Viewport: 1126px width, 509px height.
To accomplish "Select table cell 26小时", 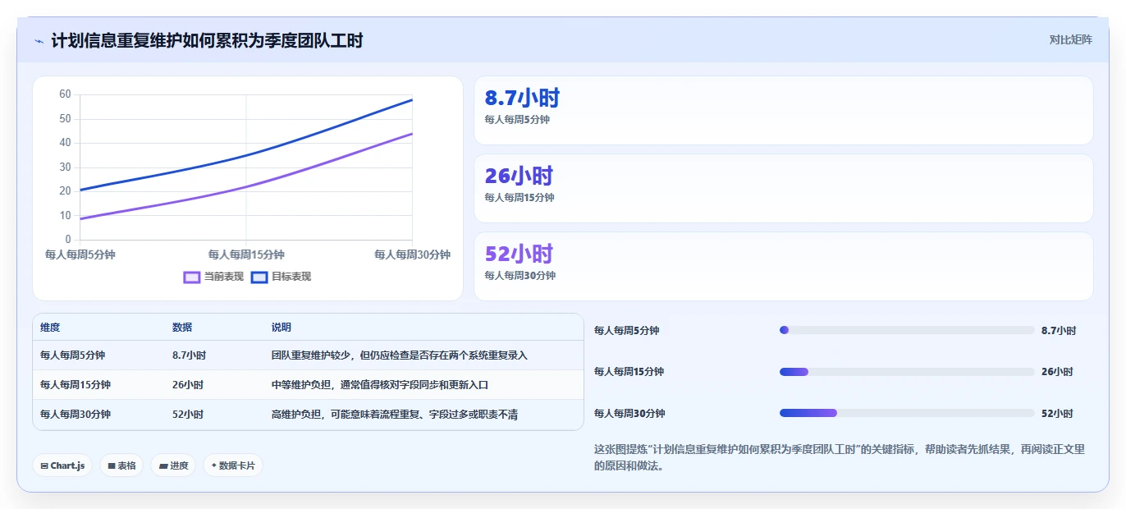I will point(188,384).
